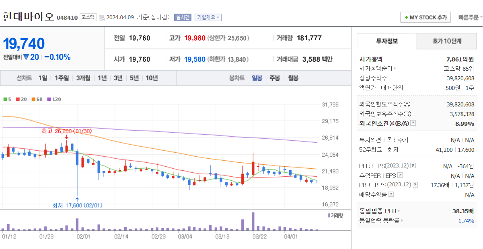Click the 투자의견 목표주가 label

(384, 140)
